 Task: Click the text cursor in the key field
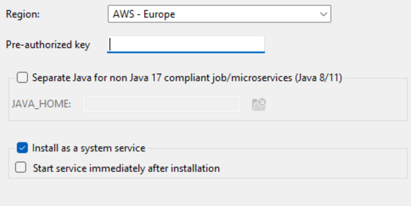click(110, 44)
